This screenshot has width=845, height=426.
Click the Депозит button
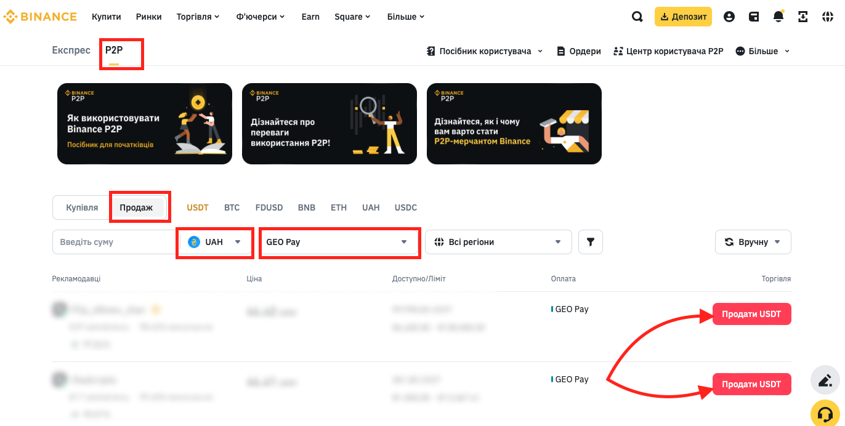click(x=683, y=17)
